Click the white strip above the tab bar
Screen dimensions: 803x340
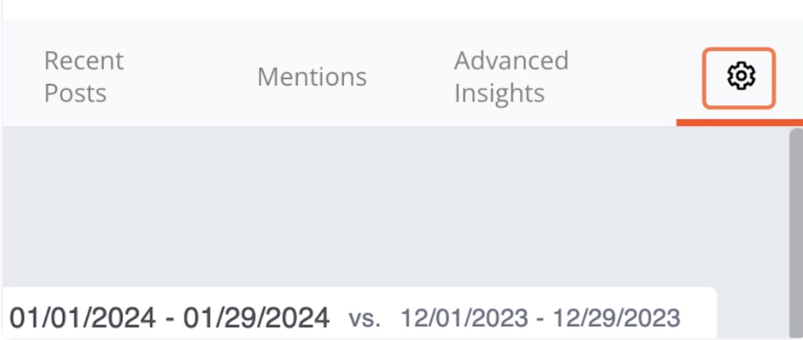(401, 9)
